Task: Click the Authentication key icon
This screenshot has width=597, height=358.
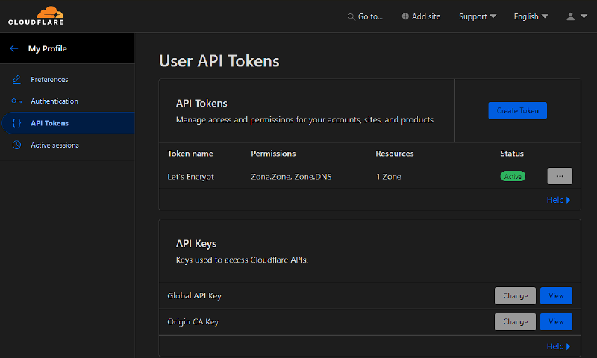Action: (x=16, y=101)
